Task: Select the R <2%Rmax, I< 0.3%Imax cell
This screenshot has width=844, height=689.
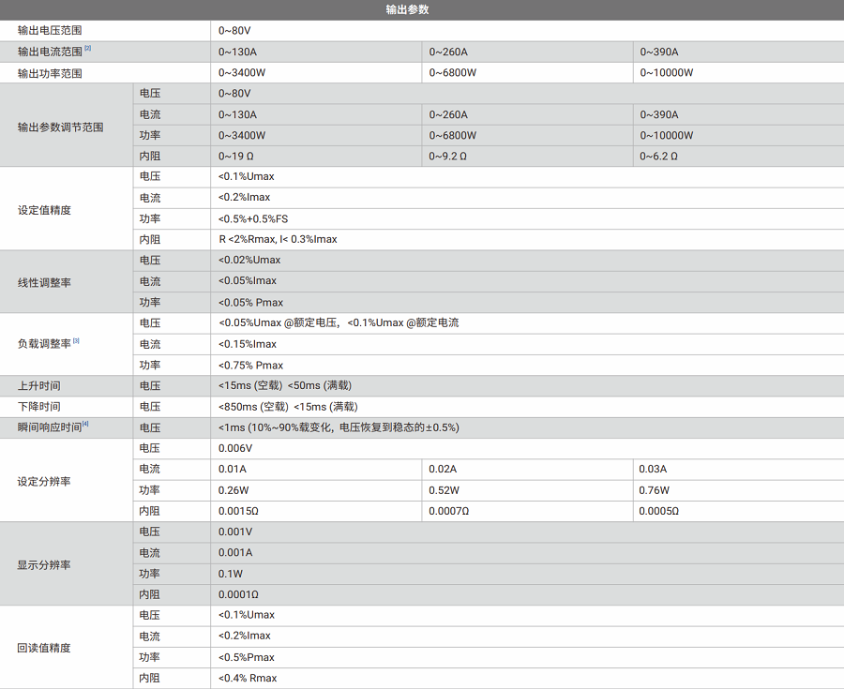Action: click(x=278, y=240)
